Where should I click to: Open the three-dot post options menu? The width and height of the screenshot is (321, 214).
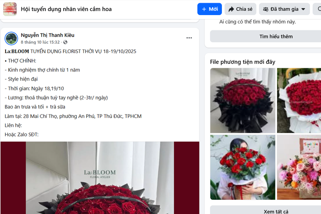pyautogui.click(x=189, y=38)
